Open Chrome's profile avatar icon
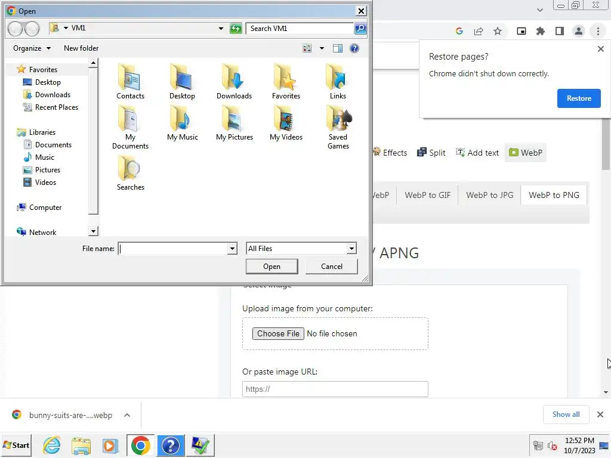The height and width of the screenshot is (458, 611). [579, 31]
